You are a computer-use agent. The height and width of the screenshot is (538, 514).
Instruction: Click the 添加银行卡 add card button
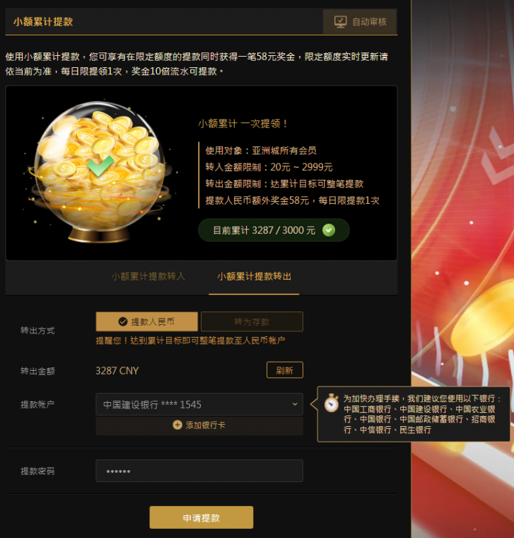[199, 425]
